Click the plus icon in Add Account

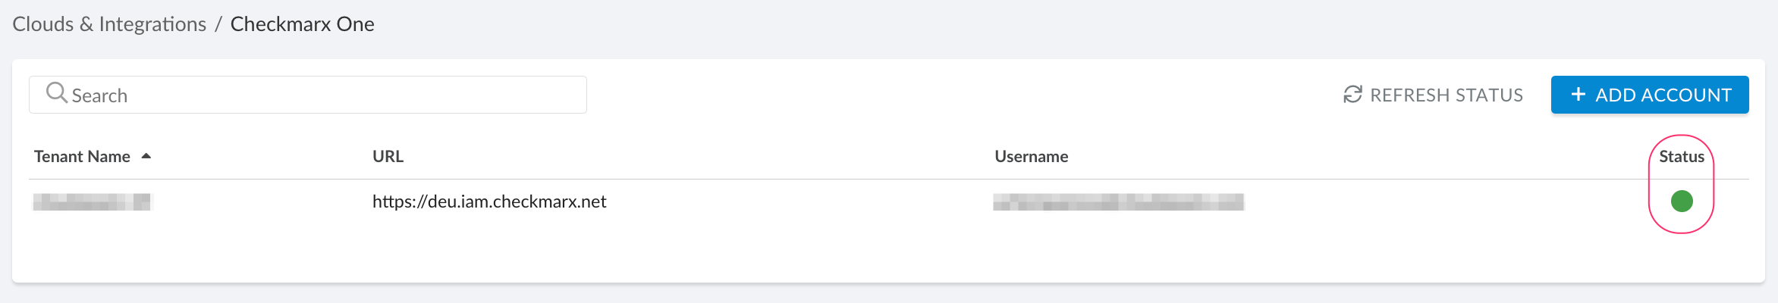tap(1579, 94)
